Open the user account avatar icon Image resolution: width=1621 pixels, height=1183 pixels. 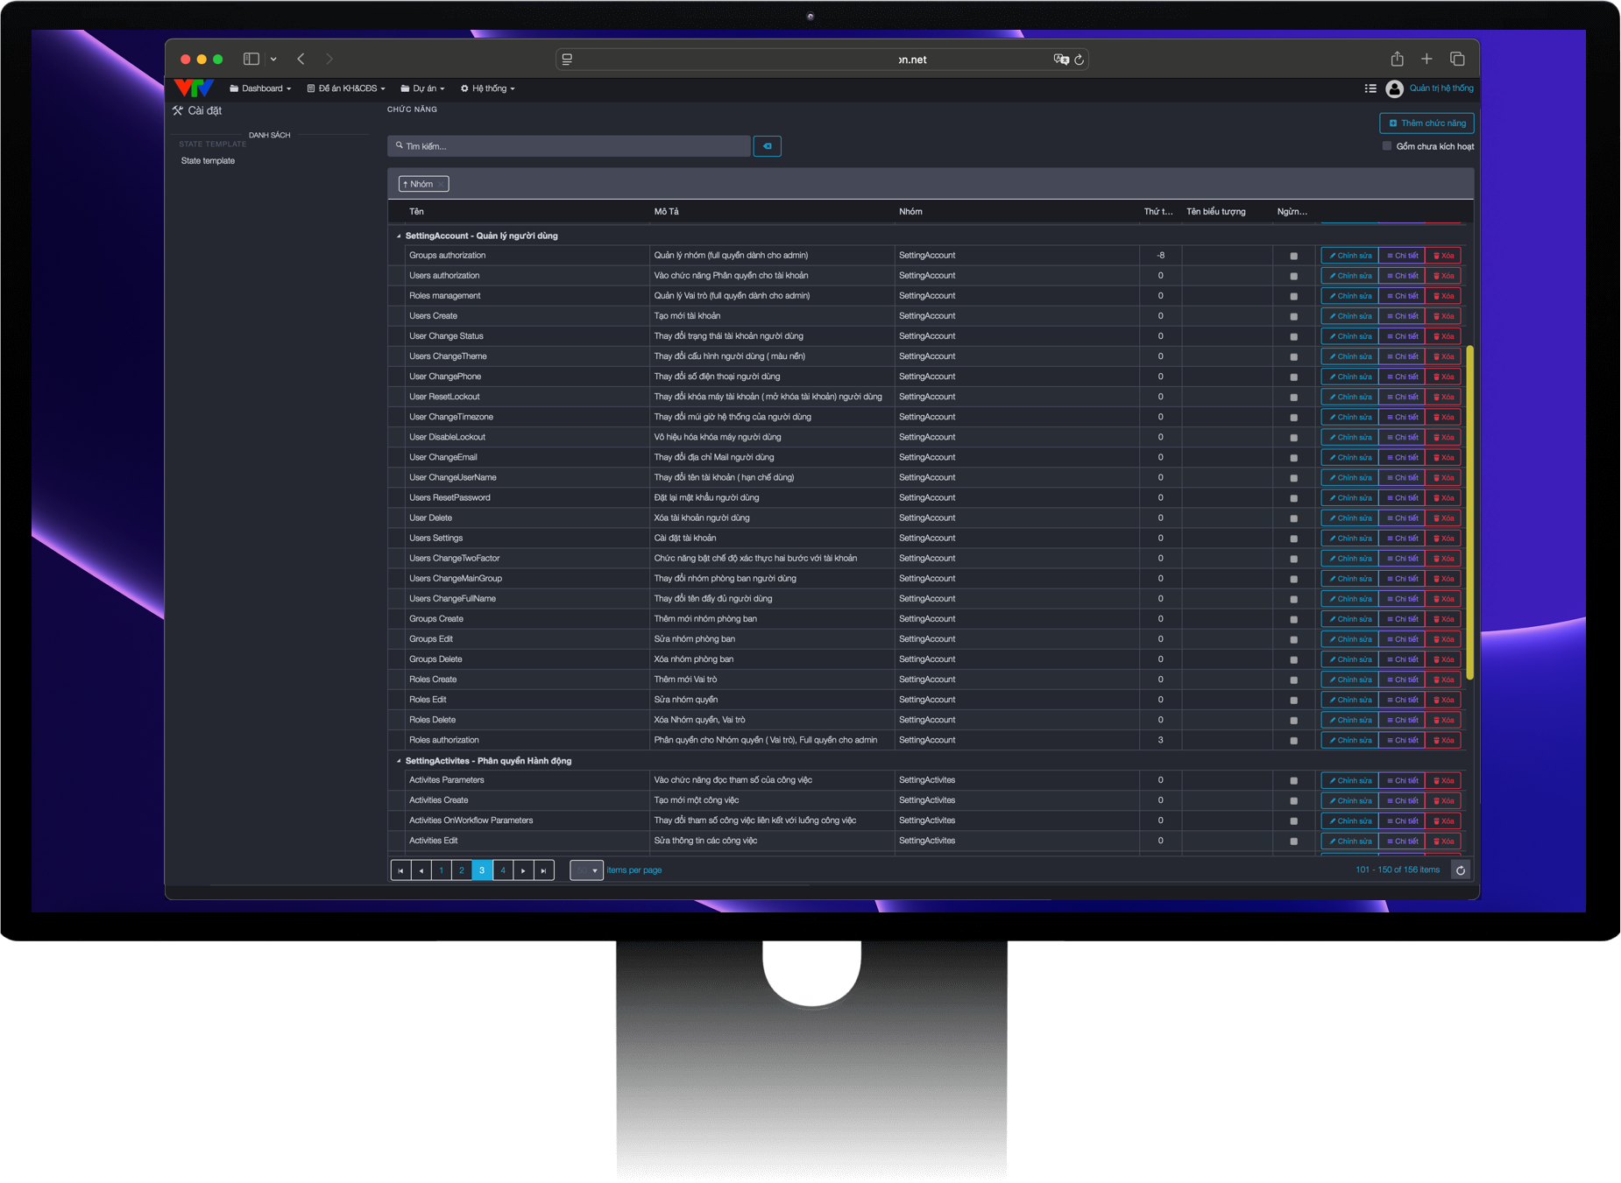(x=1394, y=88)
